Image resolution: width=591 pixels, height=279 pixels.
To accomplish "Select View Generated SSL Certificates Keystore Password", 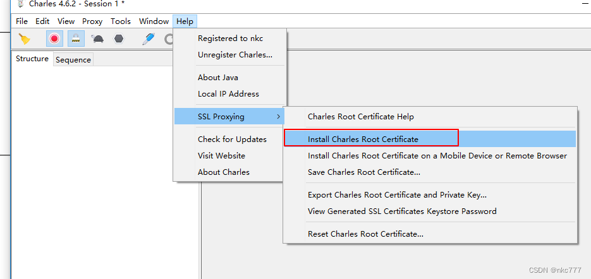I will pyautogui.click(x=430, y=211).
